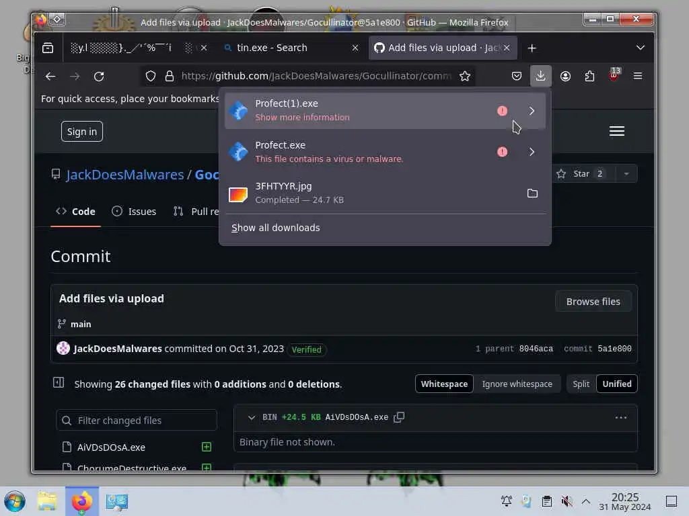Select Ignore whitespace option
Image resolution: width=689 pixels, height=516 pixels.
[x=517, y=384]
